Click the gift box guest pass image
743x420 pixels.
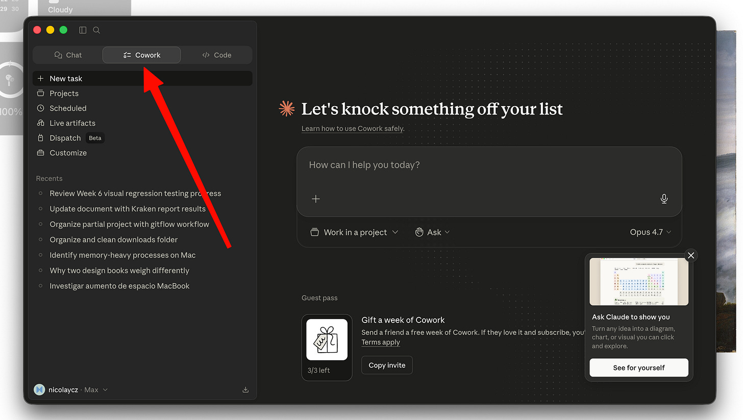coord(327,340)
